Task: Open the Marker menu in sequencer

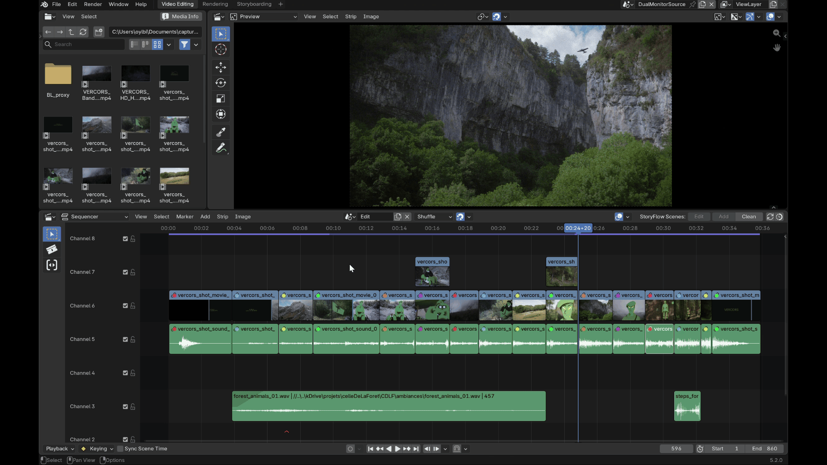Action: (x=185, y=217)
